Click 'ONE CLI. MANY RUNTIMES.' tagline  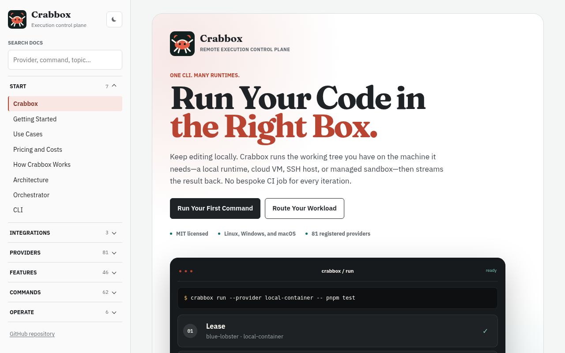pyautogui.click(x=205, y=75)
